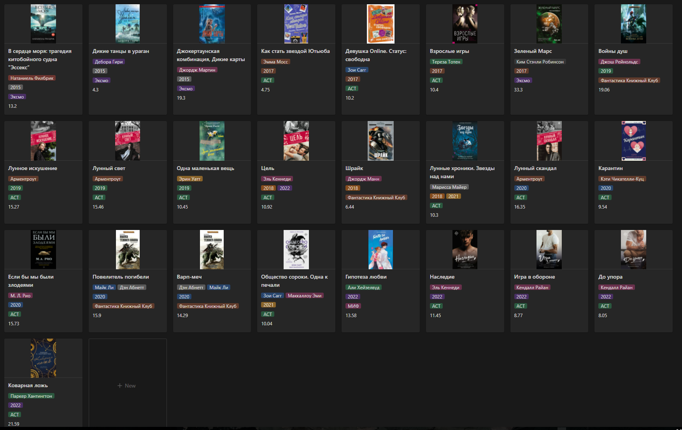Select the "Джош Рейнольдс" author tag
Image resolution: width=682 pixels, height=430 pixels.
point(619,62)
